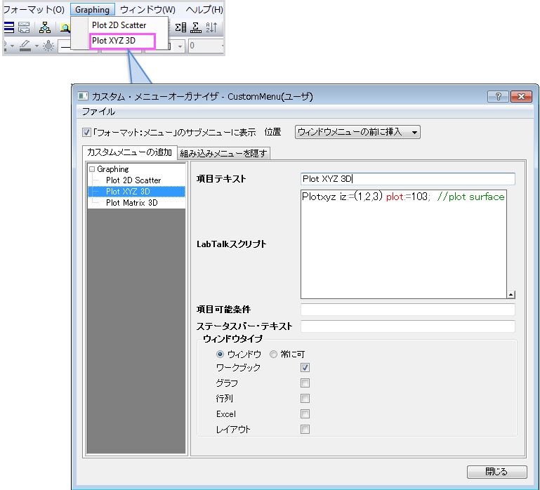Click the statistics on columns sigma icon
Viewport: 540px width, 490px height.
point(180,27)
